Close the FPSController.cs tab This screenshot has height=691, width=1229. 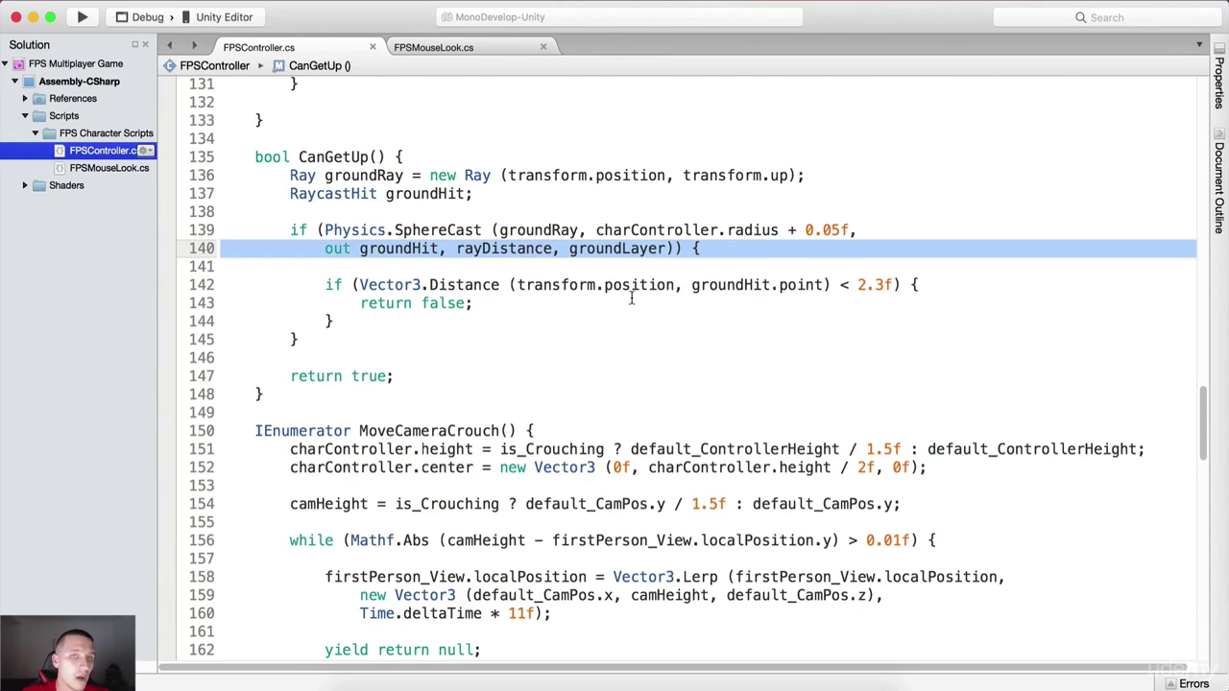tap(373, 46)
